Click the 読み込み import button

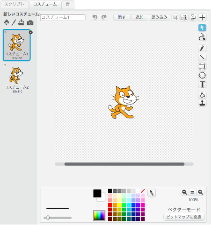pyautogui.click(x=160, y=17)
